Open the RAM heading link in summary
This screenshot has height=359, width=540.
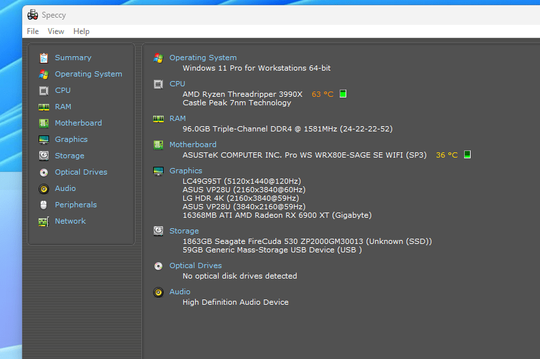pos(177,118)
